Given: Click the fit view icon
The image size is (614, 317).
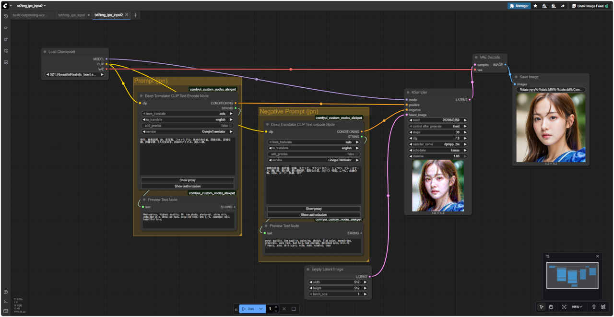Looking at the screenshot, I should pos(564,307).
